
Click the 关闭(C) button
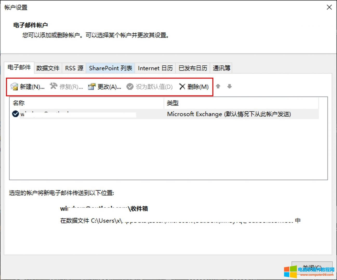(x=312, y=267)
